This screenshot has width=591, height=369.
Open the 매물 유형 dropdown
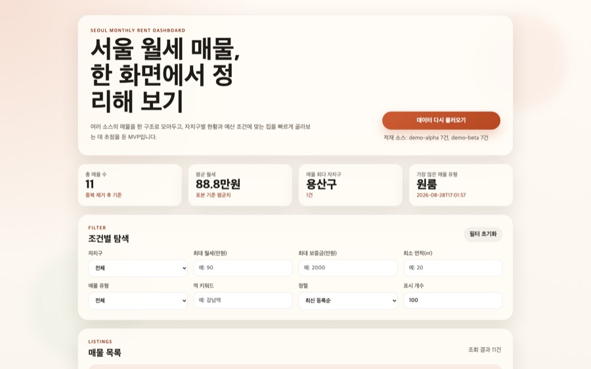138,301
